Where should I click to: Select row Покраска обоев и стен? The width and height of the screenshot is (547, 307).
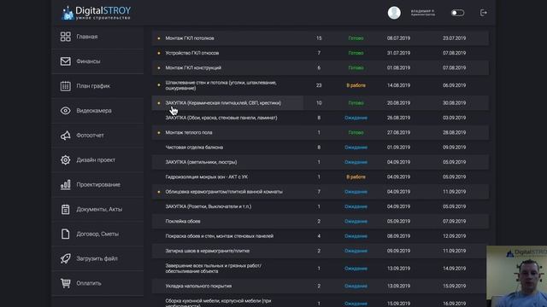point(321,236)
